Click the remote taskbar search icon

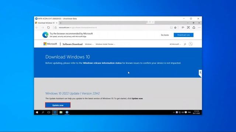coord(43,112)
